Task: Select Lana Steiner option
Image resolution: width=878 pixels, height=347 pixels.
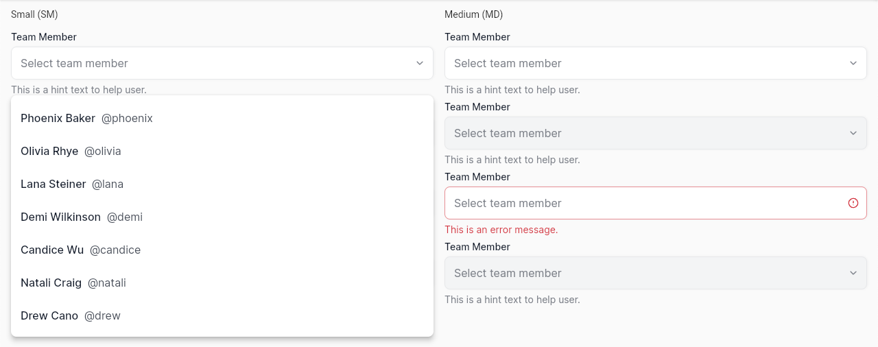Action: point(222,184)
